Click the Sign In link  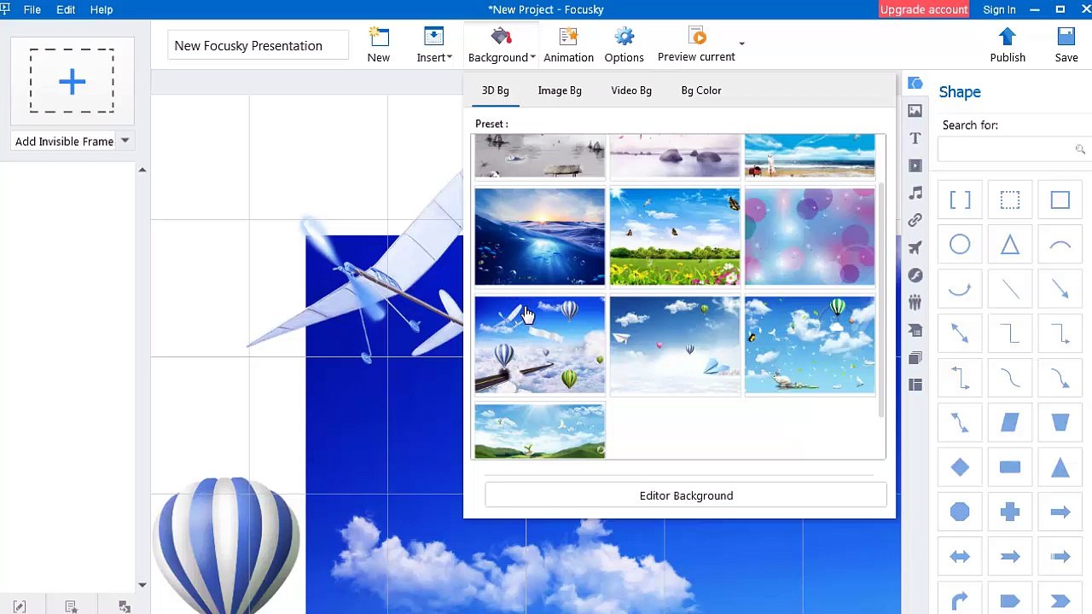[999, 9]
